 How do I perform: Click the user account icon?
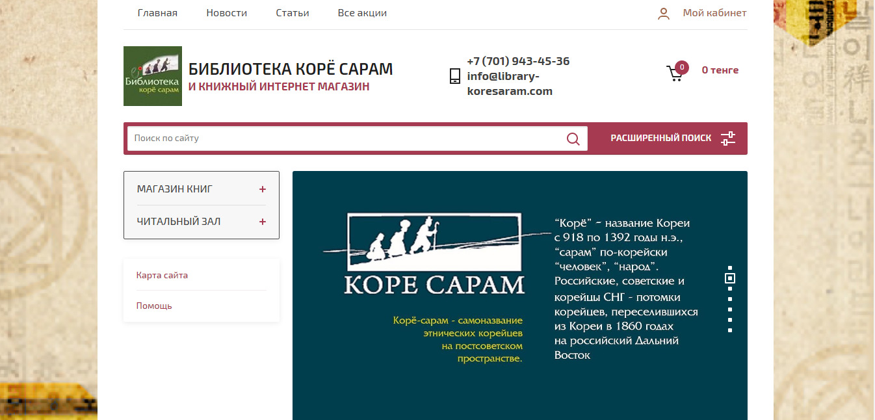coord(663,14)
